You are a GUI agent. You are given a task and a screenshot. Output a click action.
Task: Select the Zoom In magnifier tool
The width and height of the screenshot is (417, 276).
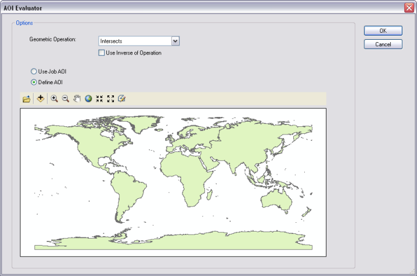pos(54,99)
